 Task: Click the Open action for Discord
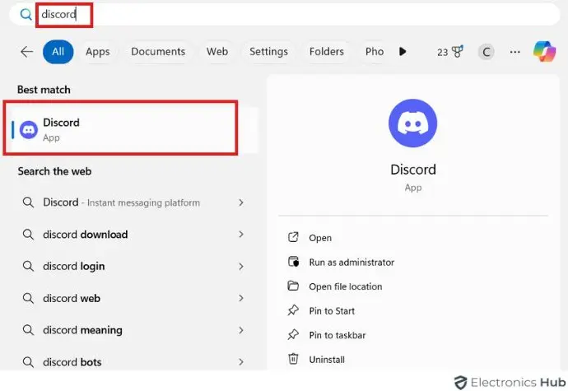(x=320, y=238)
